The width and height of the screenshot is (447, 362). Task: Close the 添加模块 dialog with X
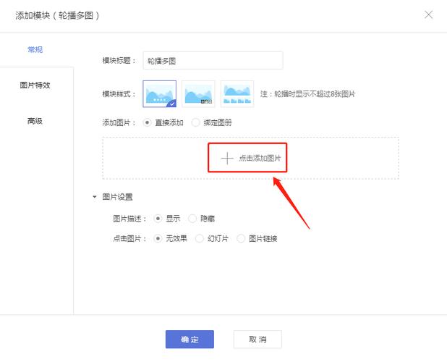click(429, 14)
